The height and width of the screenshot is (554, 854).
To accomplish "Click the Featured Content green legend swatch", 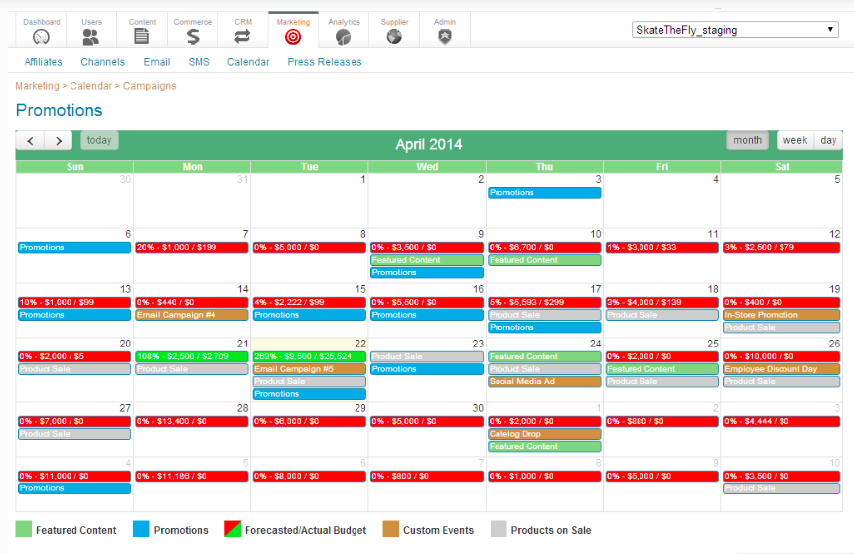I will (24, 529).
